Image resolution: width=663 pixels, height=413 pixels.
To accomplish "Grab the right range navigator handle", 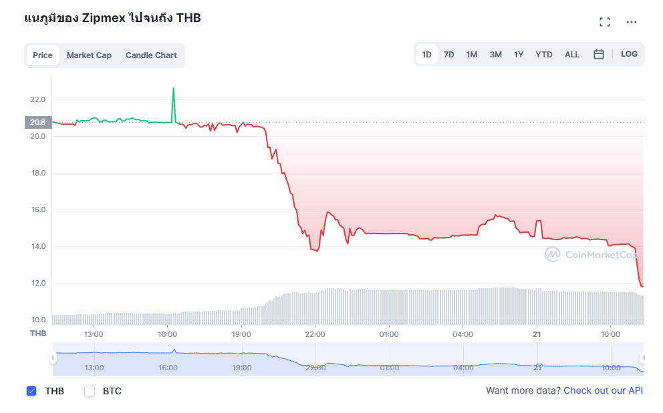I will (643, 358).
